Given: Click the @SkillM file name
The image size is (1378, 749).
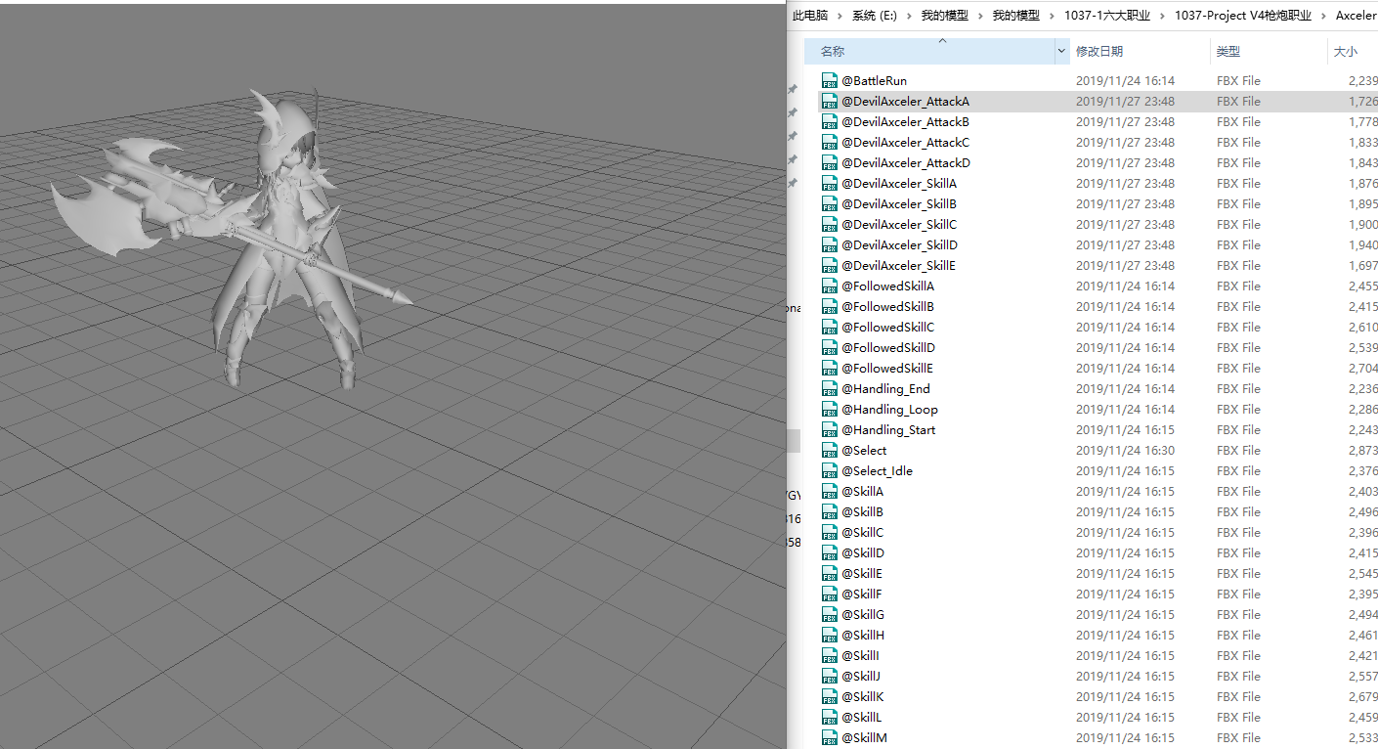Looking at the screenshot, I should (x=865, y=737).
